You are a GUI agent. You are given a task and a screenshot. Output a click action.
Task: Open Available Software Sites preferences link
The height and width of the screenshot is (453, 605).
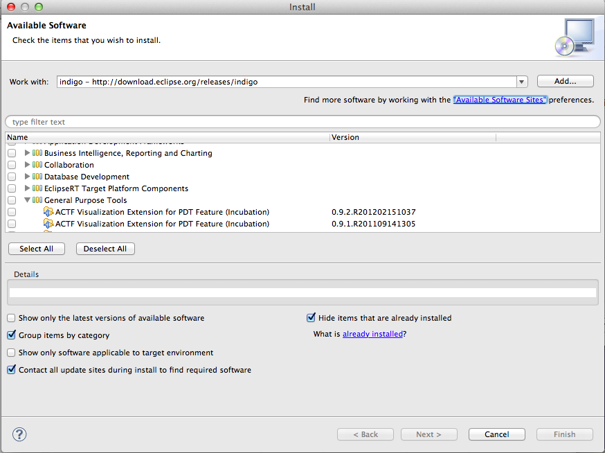500,100
